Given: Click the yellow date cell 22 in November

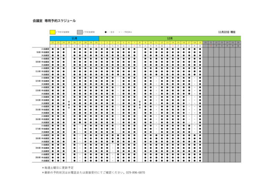Looking at the screenshot, I should click(x=53, y=43).
